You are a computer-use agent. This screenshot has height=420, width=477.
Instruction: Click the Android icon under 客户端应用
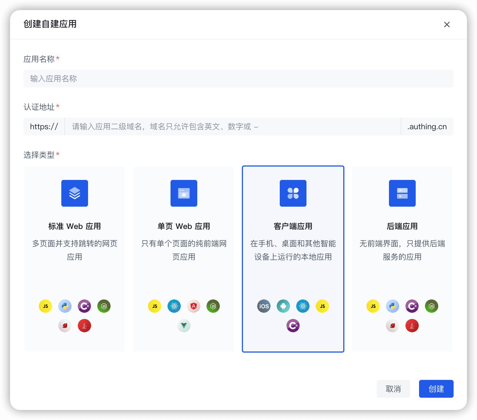click(x=283, y=306)
